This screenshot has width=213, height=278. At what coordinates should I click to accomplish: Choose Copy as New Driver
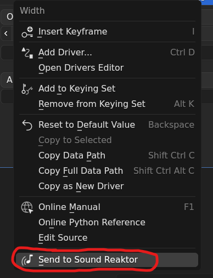pos(107,186)
